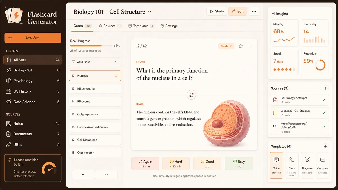Flip the card with the refresh icon
The width and height of the screenshot is (338, 190).
[x=191, y=95]
